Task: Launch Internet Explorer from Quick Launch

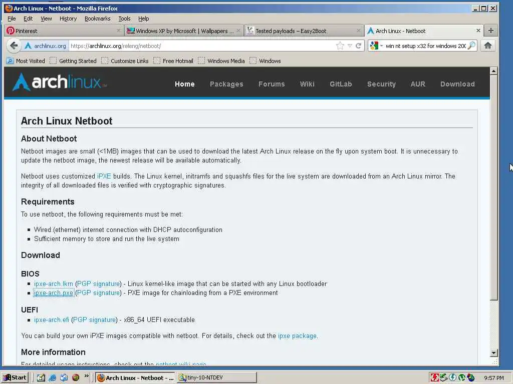Action: point(52,378)
